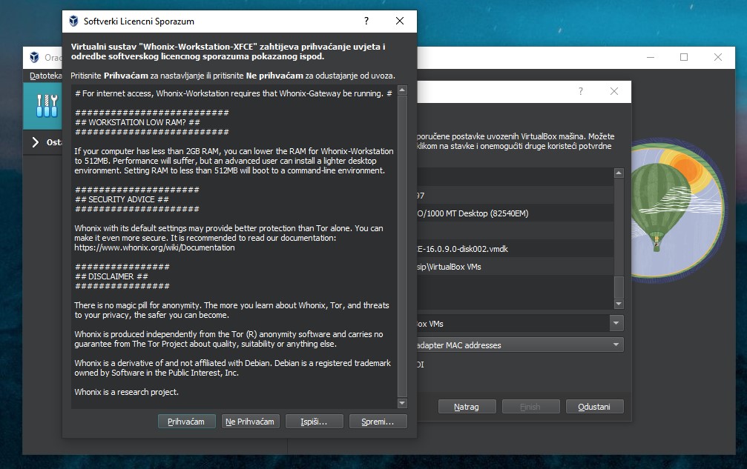Click the VirtualBox icon in license dialog title bar

click(x=73, y=22)
